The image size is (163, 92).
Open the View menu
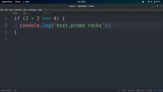pos(11,10)
